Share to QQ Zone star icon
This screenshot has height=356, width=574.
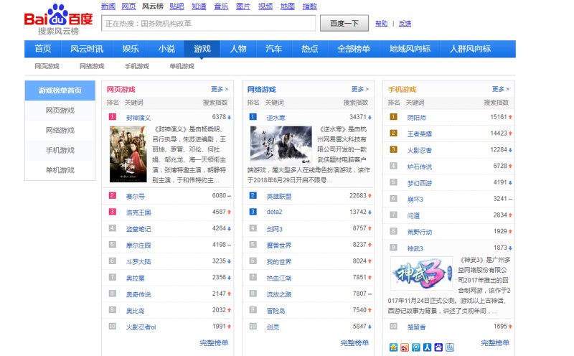point(393,347)
